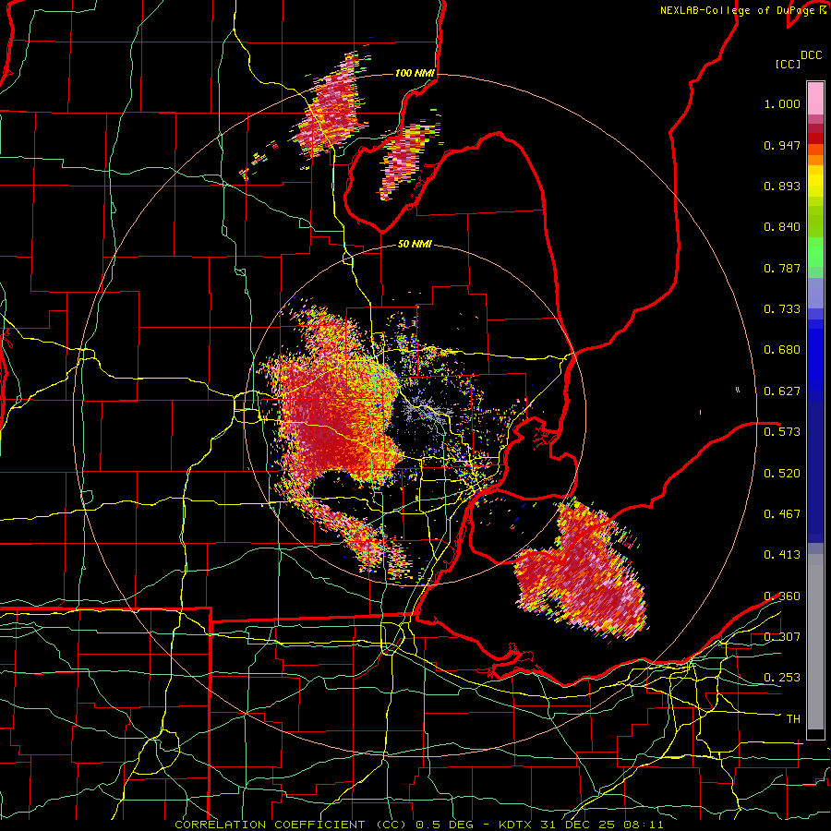Click the 0.5 DEG elevation text
The width and height of the screenshot is (831, 831).
(x=446, y=825)
